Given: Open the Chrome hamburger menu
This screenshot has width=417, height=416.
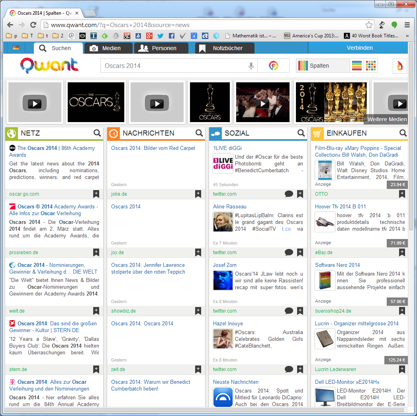Looking at the screenshot, I should click(407, 25).
